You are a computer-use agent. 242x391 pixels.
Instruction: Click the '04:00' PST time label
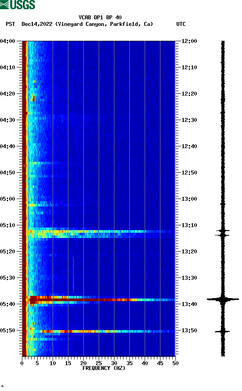7,41
